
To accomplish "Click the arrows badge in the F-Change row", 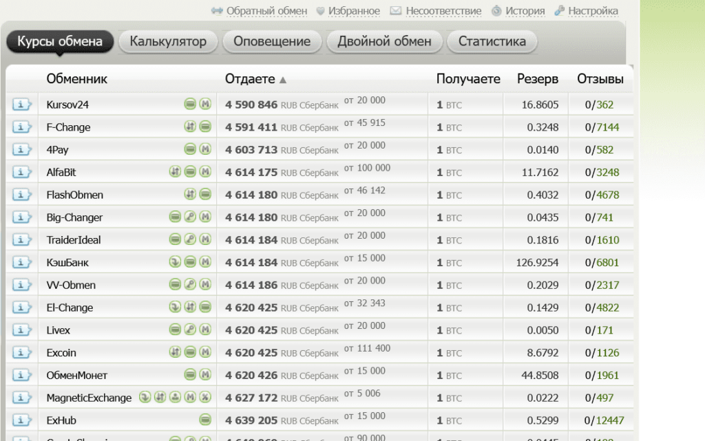I will coord(190,127).
